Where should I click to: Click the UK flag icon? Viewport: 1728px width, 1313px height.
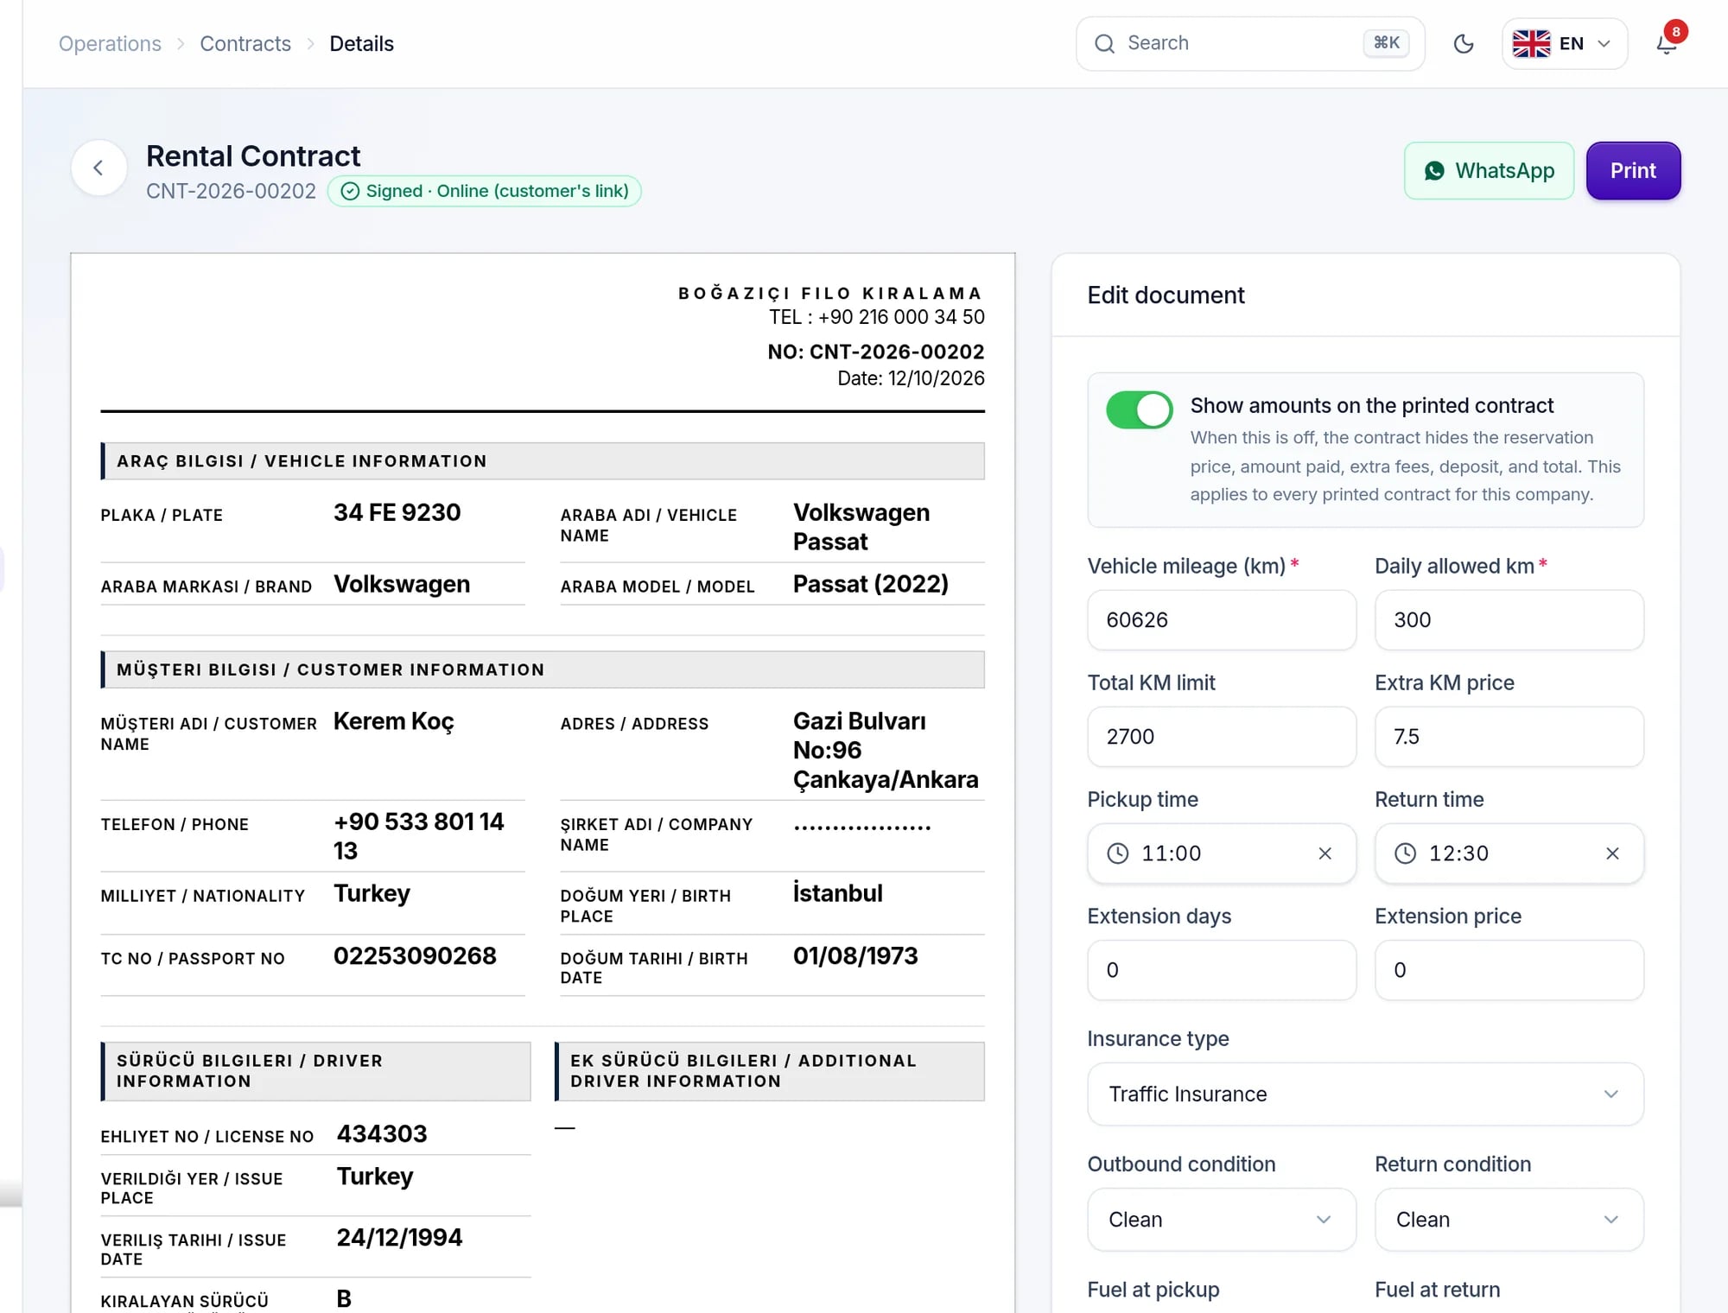pos(1531,43)
